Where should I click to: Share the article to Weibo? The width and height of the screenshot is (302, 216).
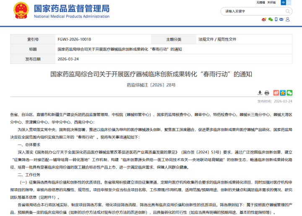click(276, 93)
